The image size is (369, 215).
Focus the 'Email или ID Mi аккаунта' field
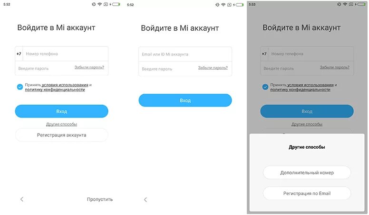tap(185, 54)
